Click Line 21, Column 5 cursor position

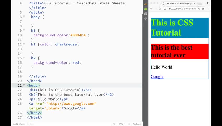(x=19, y=124)
